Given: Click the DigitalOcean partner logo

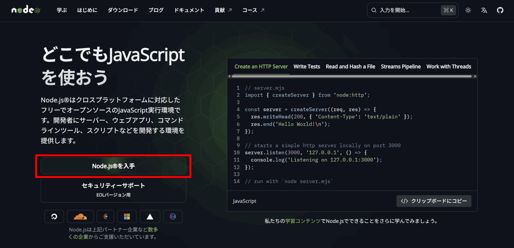Looking at the screenshot, I should (x=54, y=217).
